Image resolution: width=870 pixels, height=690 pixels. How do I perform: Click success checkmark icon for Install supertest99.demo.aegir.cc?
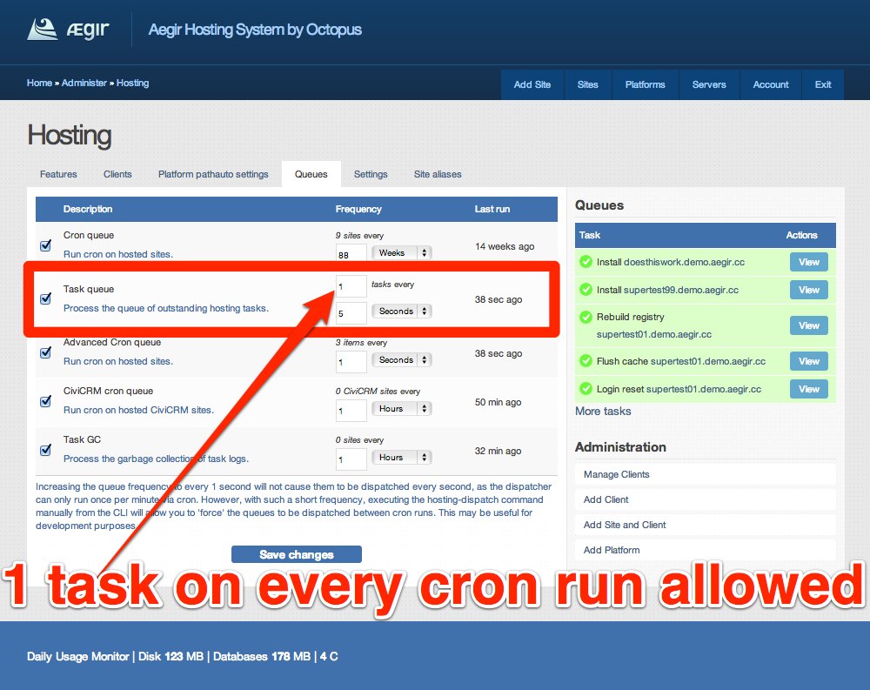tap(586, 289)
